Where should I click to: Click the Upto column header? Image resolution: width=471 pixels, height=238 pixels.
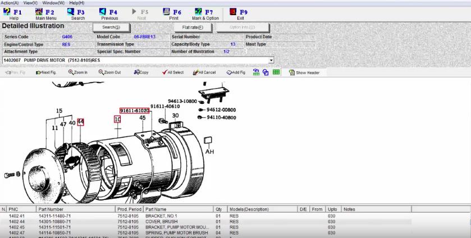(x=333, y=209)
